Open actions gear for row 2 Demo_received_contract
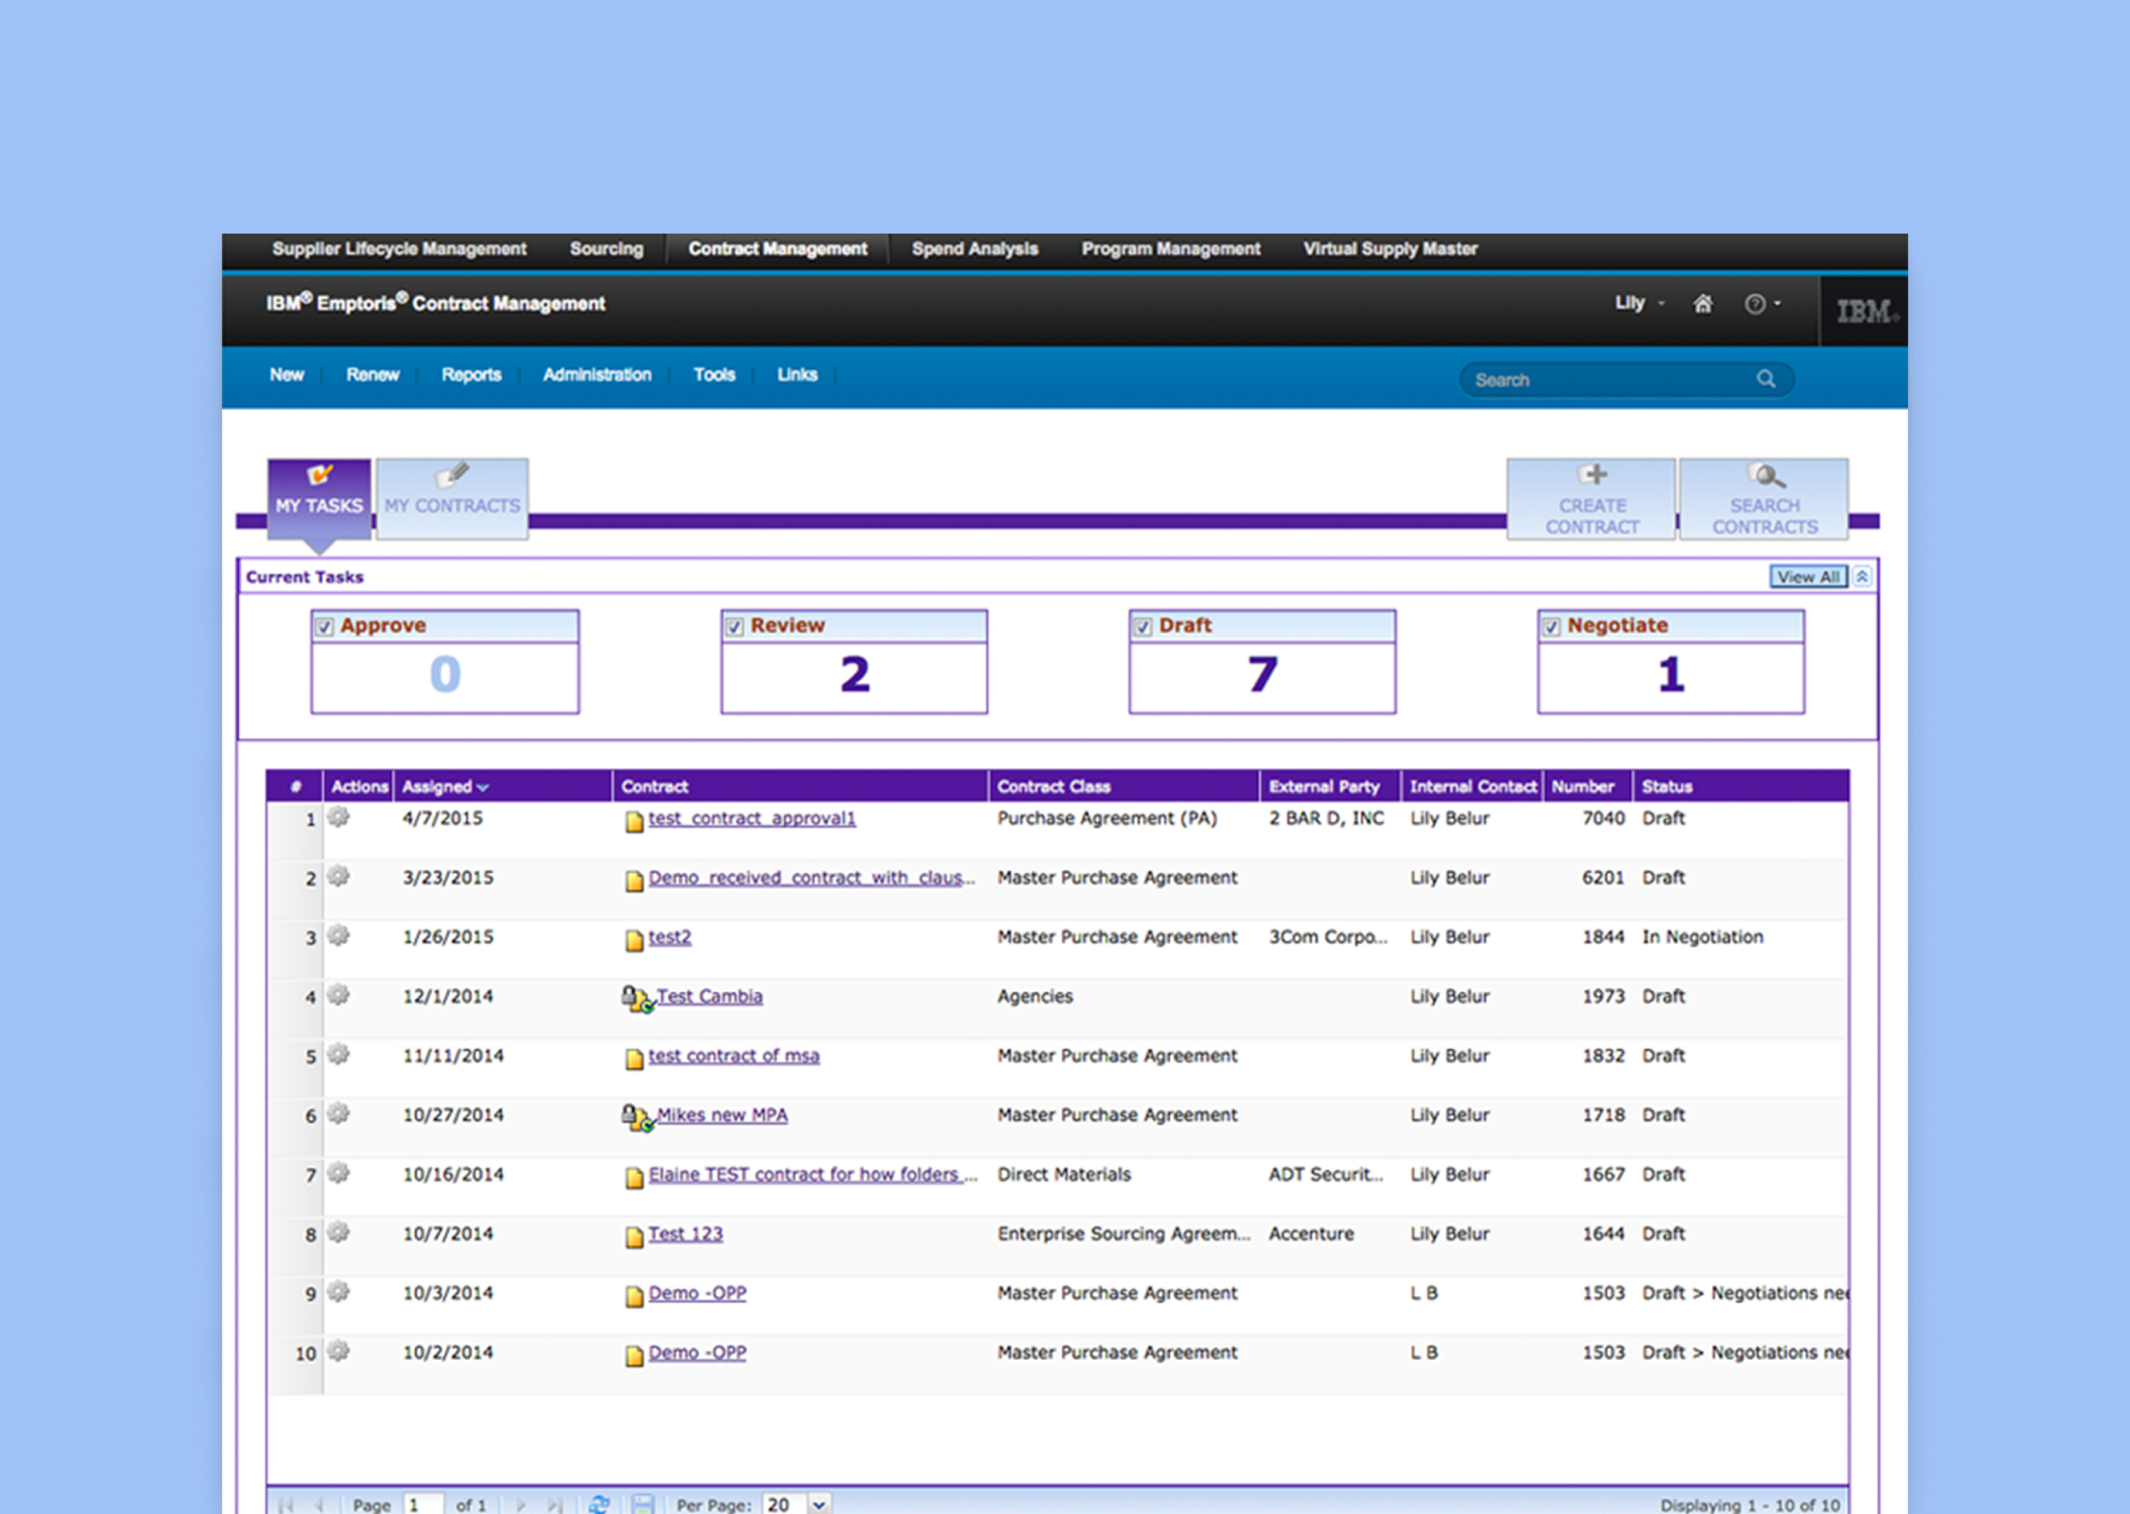 tap(339, 876)
